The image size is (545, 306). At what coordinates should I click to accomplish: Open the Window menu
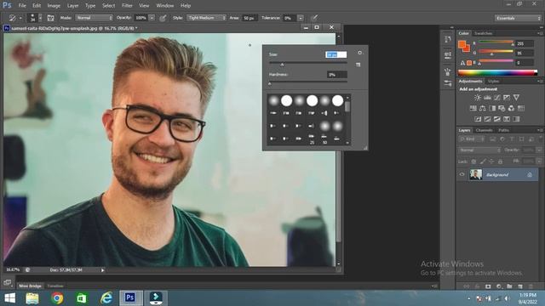(164, 6)
